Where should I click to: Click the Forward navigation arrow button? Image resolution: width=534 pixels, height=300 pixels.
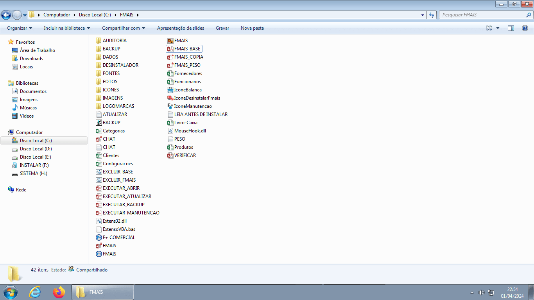coord(17,15)
